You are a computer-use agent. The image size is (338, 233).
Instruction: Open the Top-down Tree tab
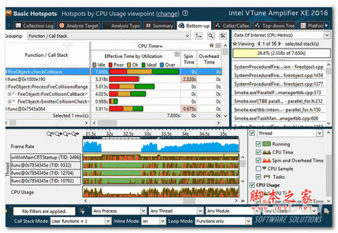[275, 26]
